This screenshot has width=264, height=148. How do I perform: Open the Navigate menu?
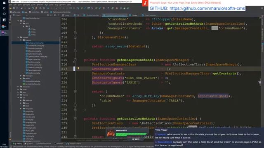(x=26, y=5)
